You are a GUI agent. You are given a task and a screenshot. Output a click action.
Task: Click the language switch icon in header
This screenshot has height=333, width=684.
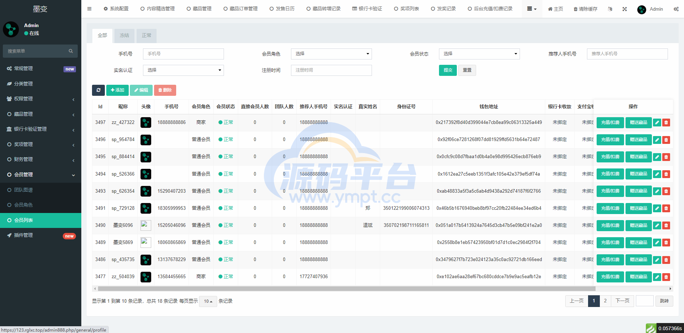click(610, 9)
